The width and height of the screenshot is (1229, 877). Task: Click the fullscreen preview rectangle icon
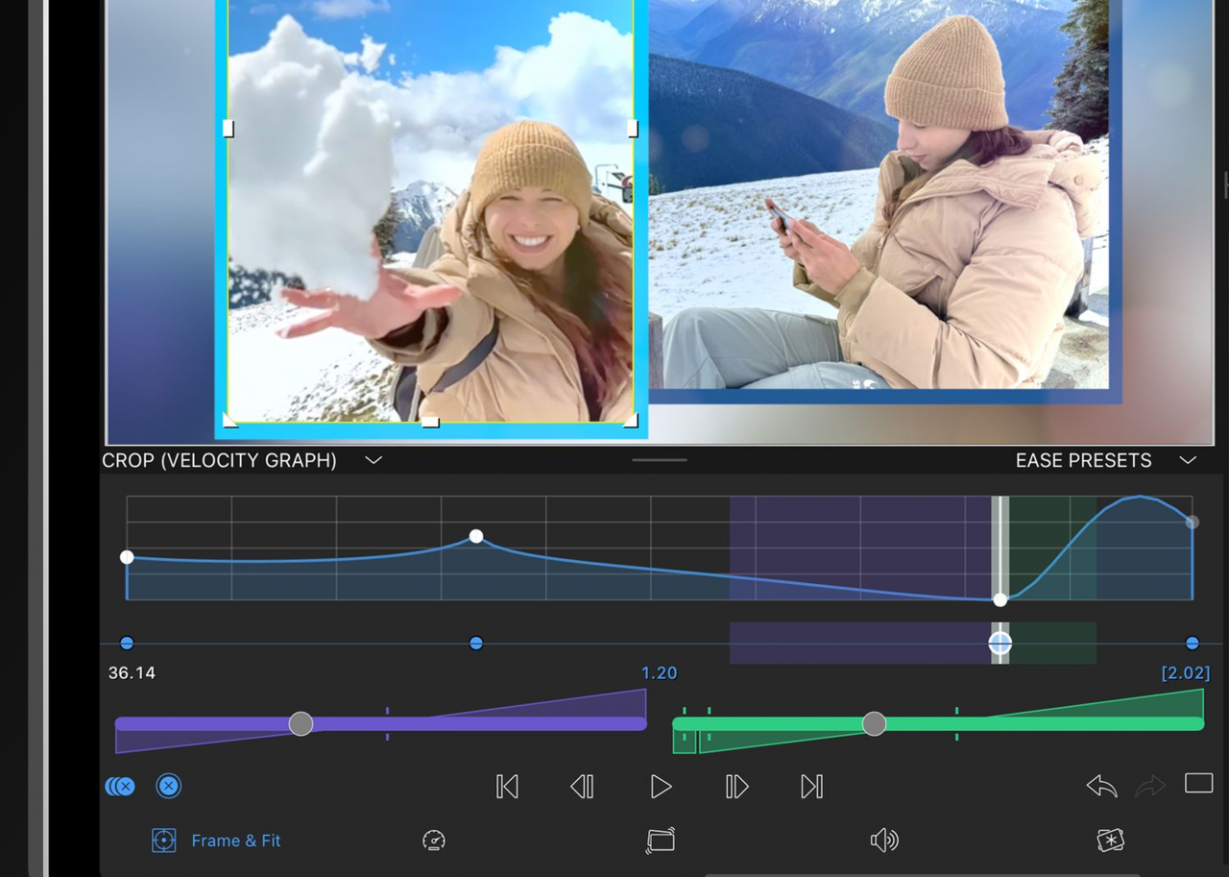click(x=1199, y=782)
